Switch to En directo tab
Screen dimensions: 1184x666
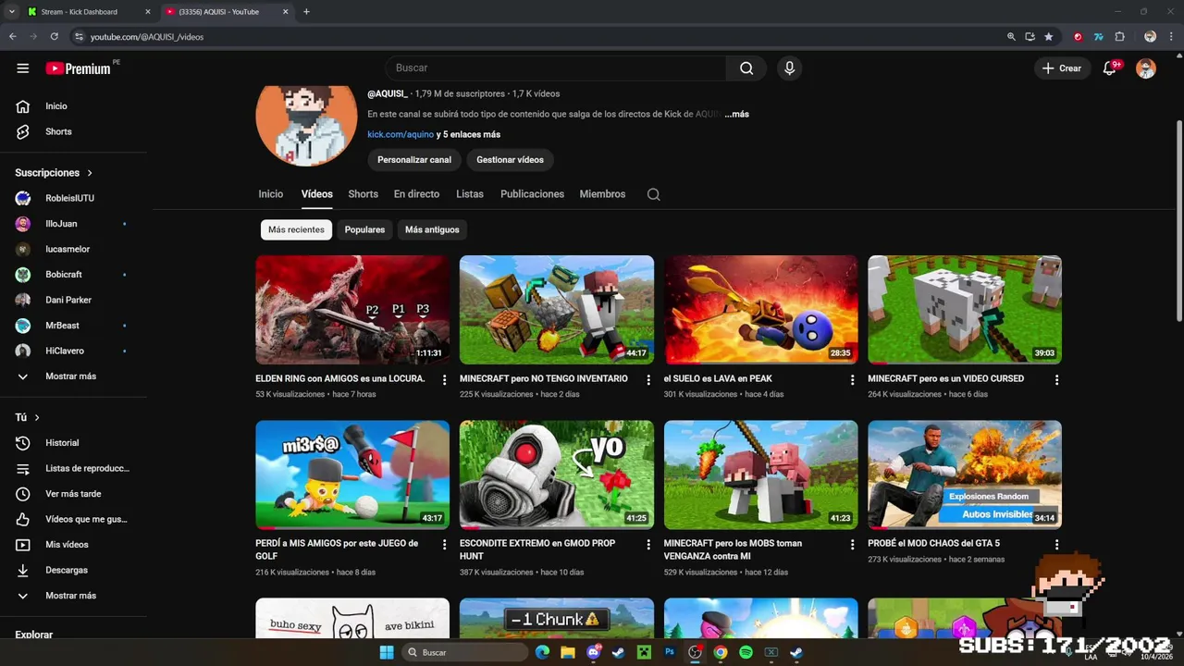click(416, 194)
